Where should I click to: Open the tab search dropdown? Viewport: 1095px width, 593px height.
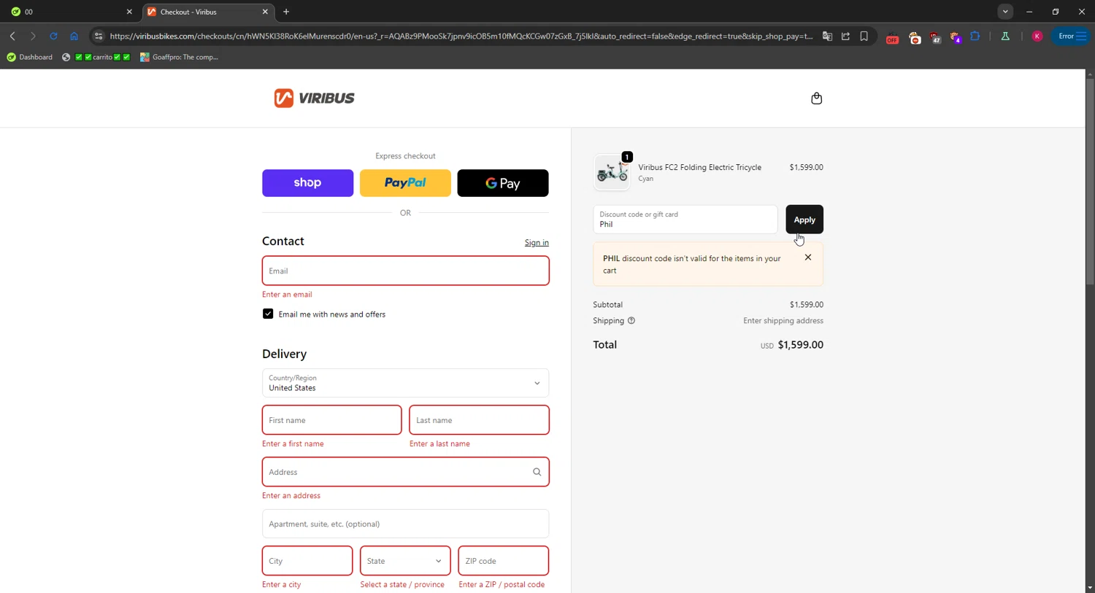tap(1005, 12)
